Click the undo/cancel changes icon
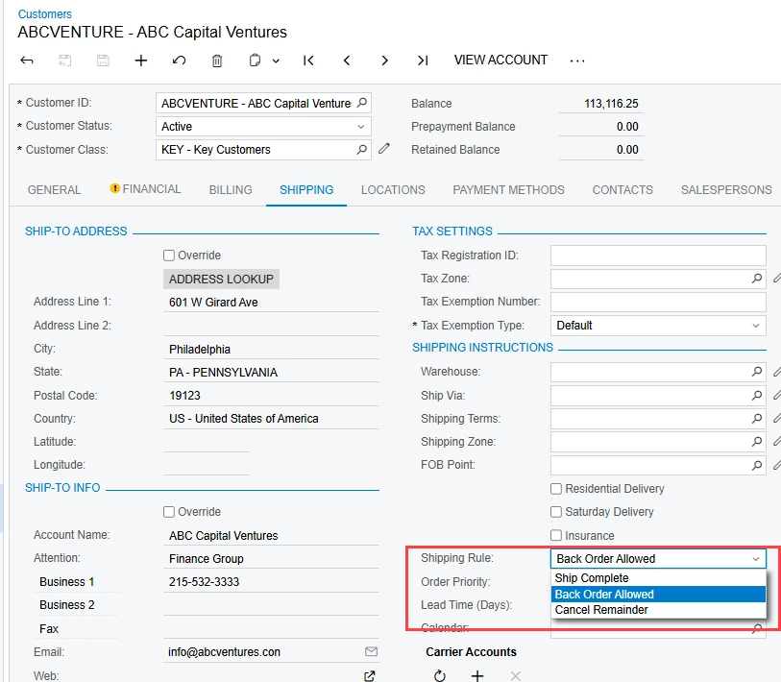Screen dimensions: 781x682 tap(180, 61)
